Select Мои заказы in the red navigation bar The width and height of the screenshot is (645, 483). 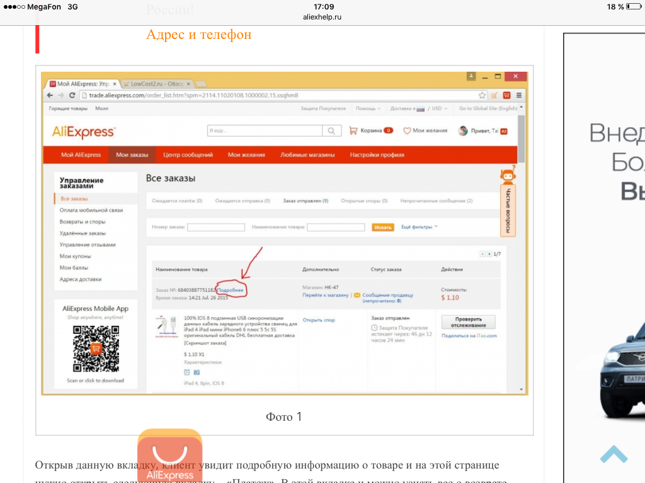click(x=132, y=155)
